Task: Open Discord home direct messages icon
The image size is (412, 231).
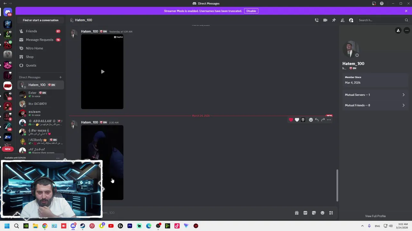Action: 8,12
